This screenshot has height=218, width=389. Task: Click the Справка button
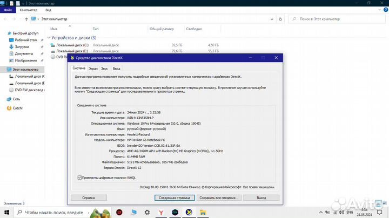tap(89, 197)
